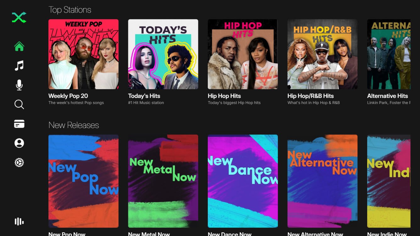
Task: Click the green shuffle logo icon
Action: pos(19,18)
